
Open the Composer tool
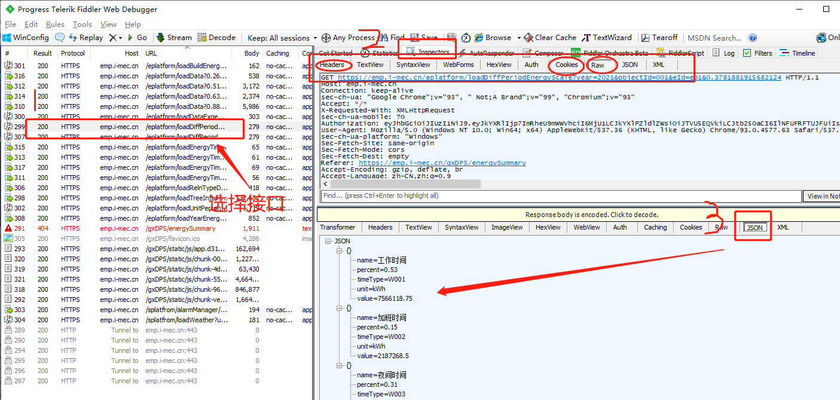[x=544, y=53]
